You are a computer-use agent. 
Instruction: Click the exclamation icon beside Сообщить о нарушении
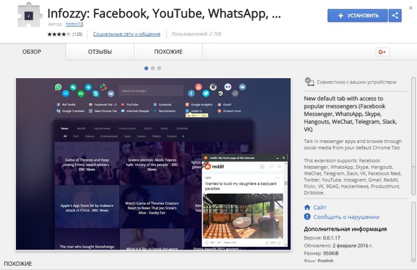point(307,216)
